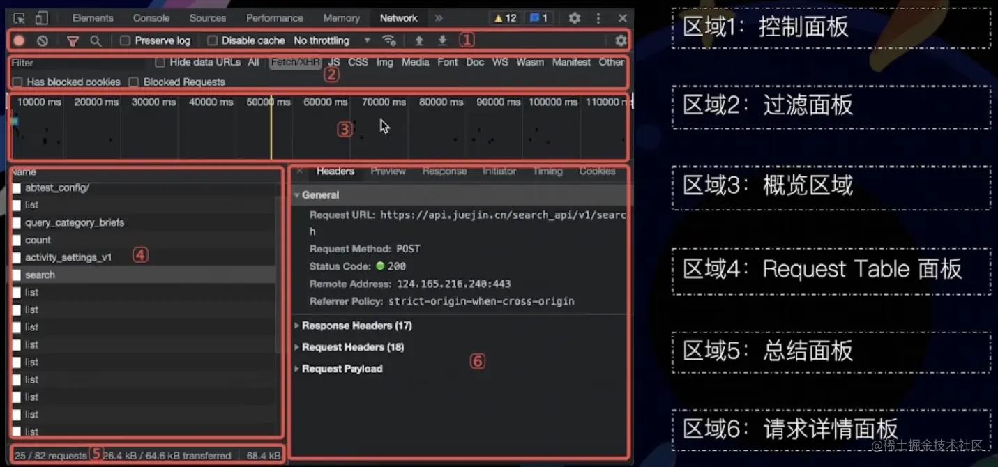Screen dimensions: 998x467
Task: Open DevTools settings gear icon
Action: (574, 18)
